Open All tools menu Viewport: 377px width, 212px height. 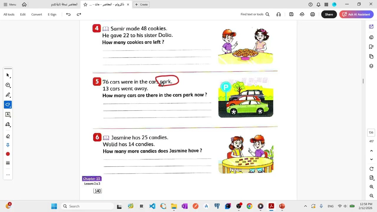point(9,14)
